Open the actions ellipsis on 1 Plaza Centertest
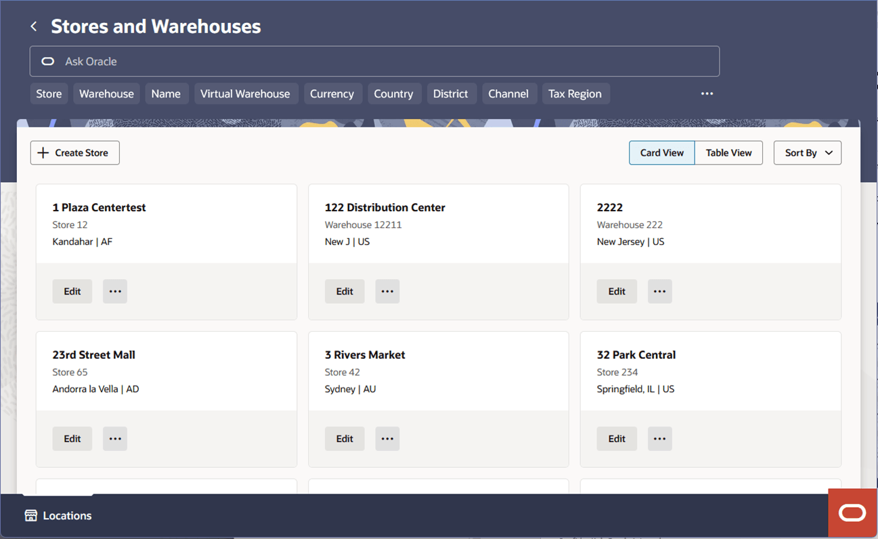This screenshot has height=539, width=878. tap(114, 291)
